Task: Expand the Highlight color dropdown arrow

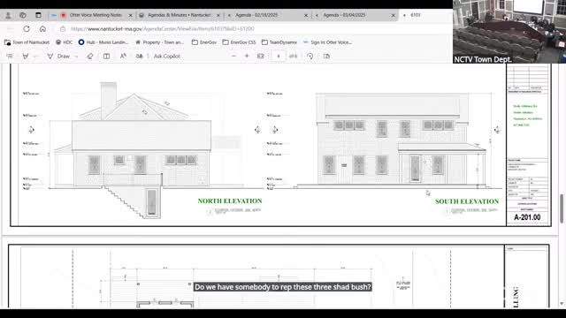Action: [35, 57]
